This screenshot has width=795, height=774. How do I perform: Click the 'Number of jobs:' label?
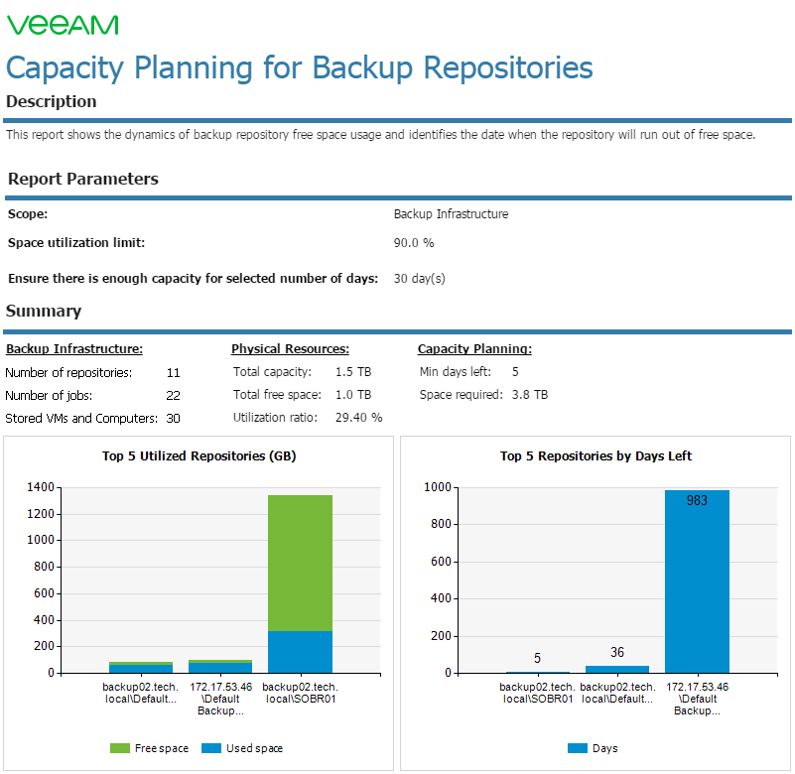pos(49,395)
